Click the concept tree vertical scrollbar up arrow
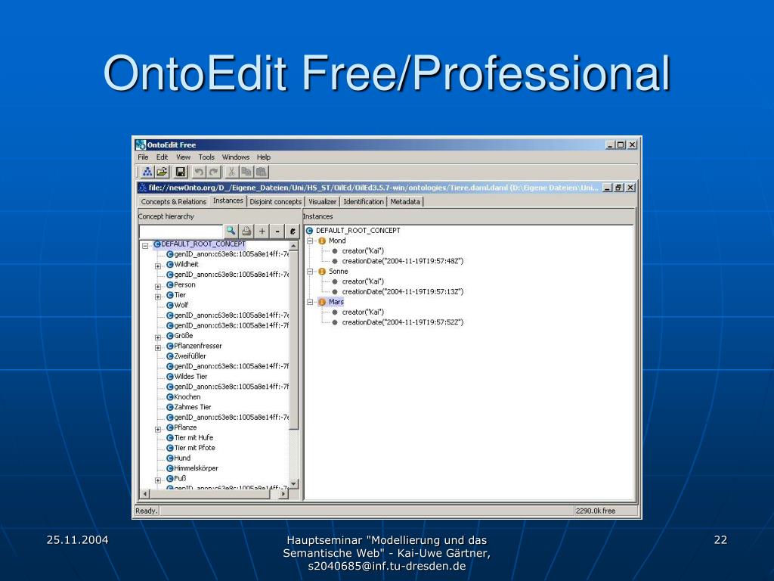774x581 pixels. pos(294,246)
